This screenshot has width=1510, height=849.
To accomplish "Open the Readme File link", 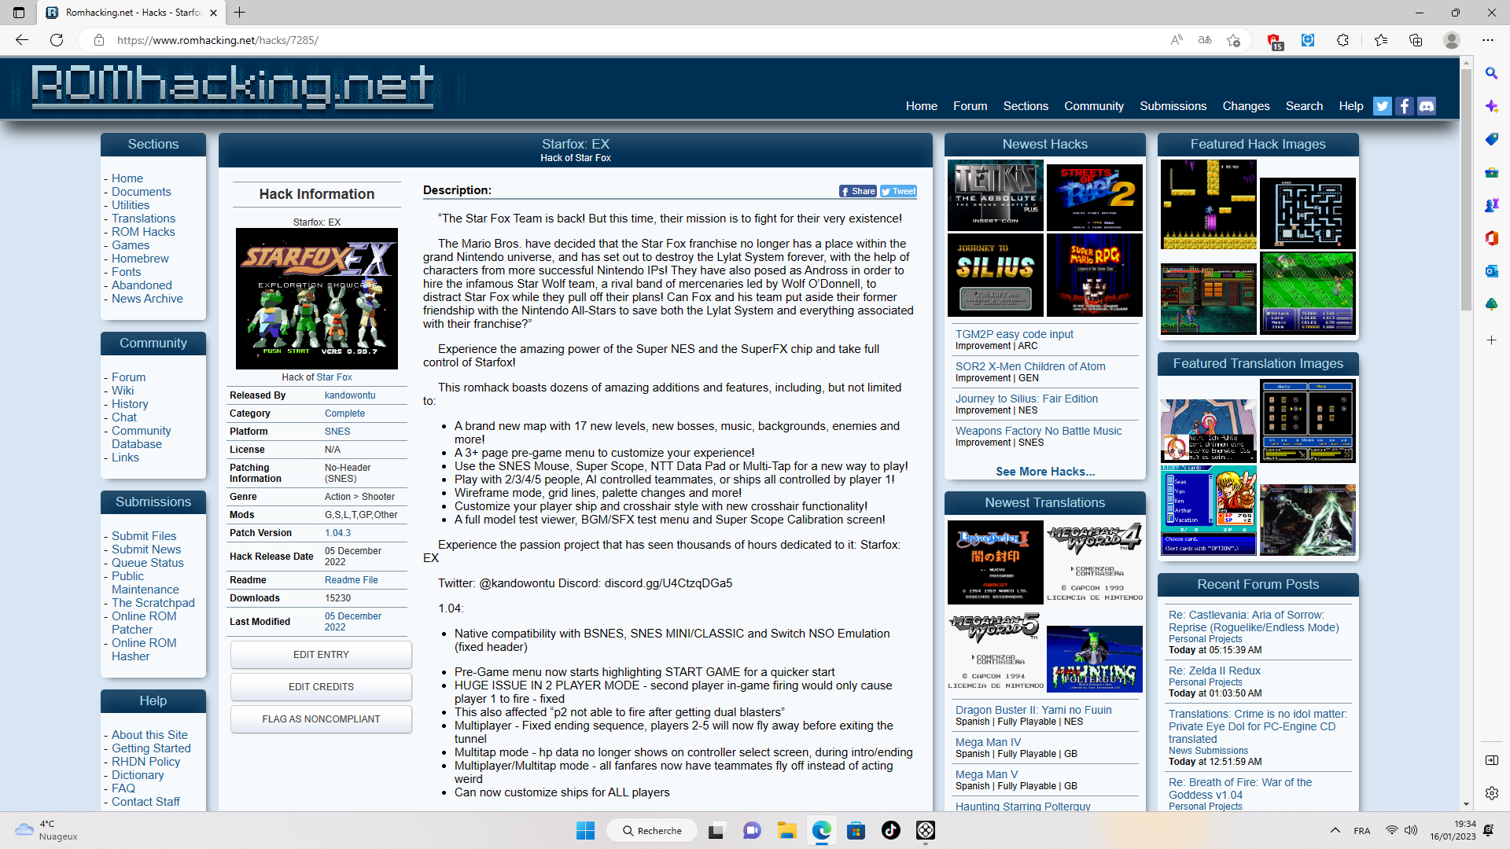I will tap(351, 580).
